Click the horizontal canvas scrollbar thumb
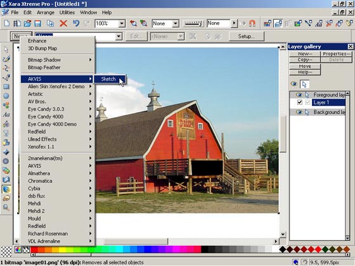The height and width of the screenshot is (266, 355). pyautogui.click(x=136, y=241)
